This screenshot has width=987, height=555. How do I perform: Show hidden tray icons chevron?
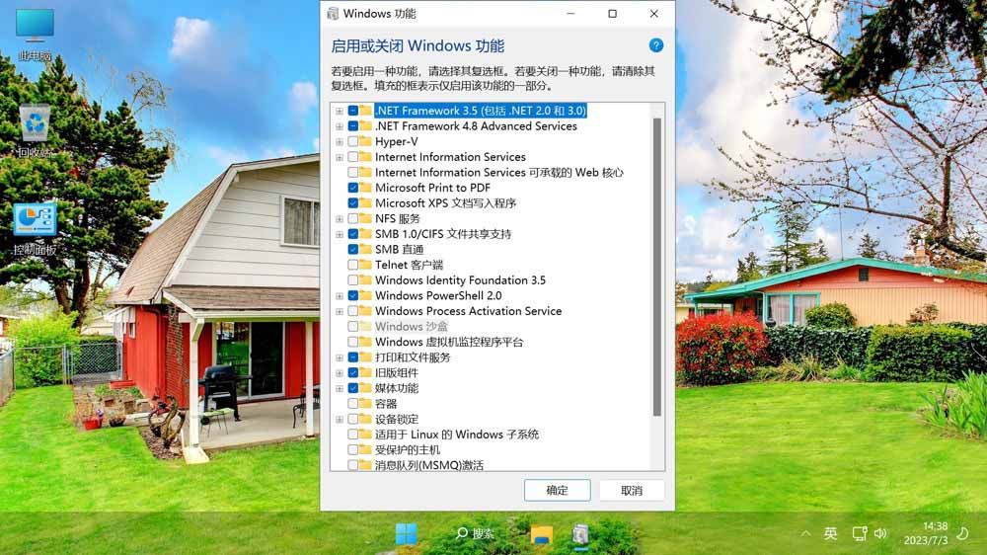coord(805,533)
